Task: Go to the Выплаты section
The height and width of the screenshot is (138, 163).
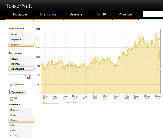Action: pyautogui.click(x=76, y=14)
